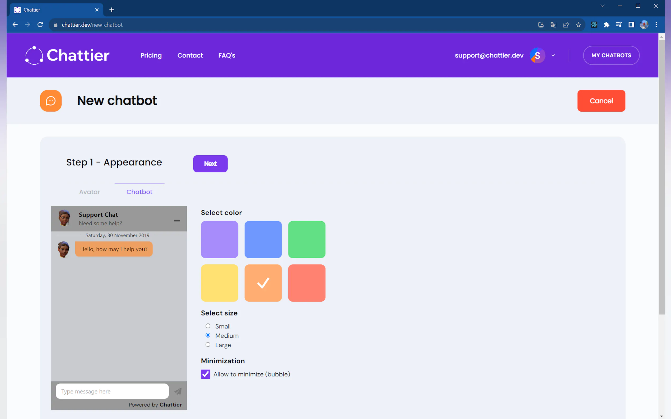Uncheck Allow to minimize bubble checkbox

[x=206, y=374]
